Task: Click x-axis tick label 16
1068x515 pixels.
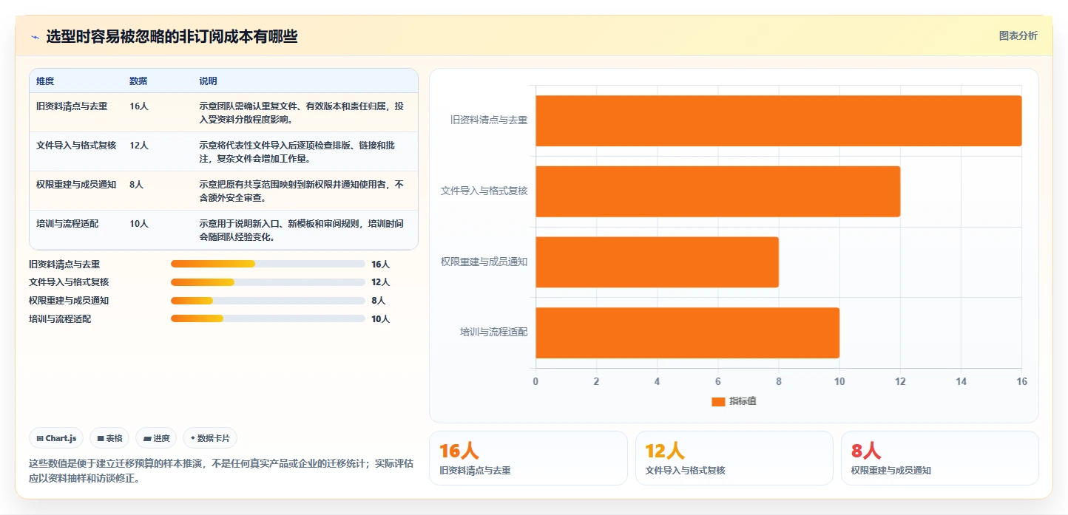Action: (1022, 381)
